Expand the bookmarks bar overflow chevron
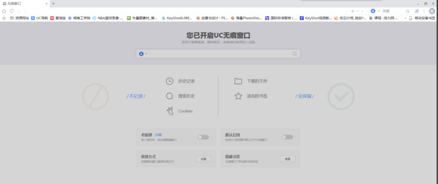The height and width of the screenshot is (184, 438). tap(405, 18)
